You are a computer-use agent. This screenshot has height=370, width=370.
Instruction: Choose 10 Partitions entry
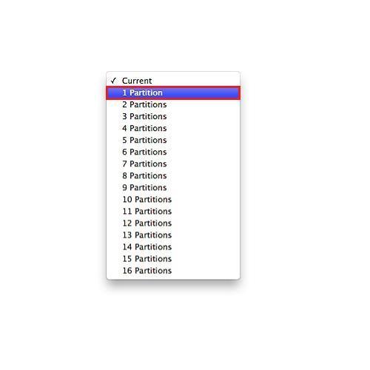173,199
